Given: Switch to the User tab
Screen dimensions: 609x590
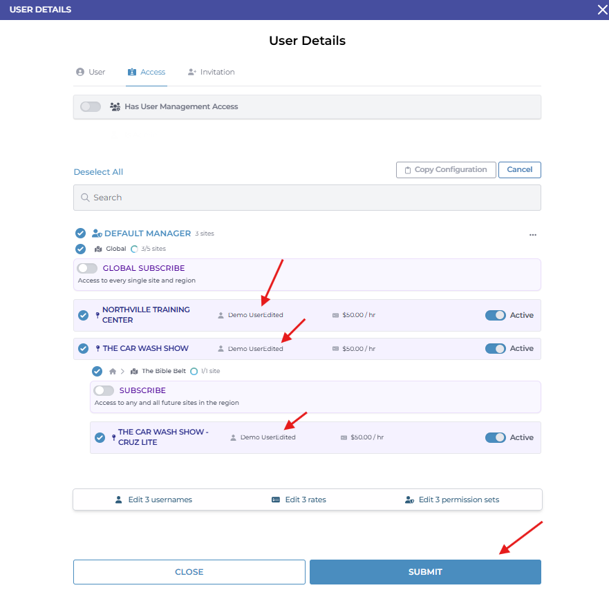Looking at the screenshot, I should 91,72.
